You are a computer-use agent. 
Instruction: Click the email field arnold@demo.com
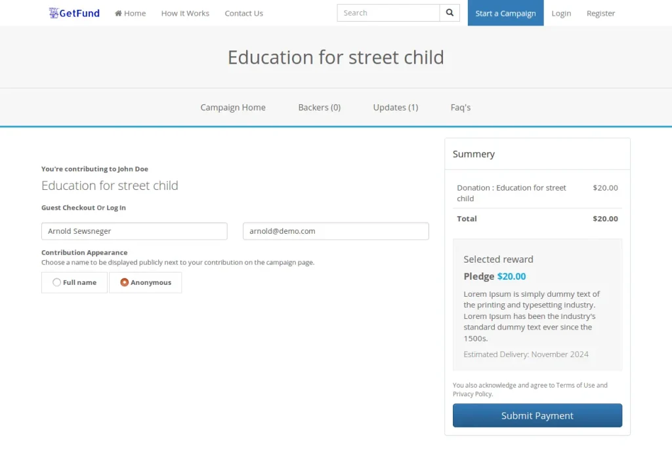point(336,231)
